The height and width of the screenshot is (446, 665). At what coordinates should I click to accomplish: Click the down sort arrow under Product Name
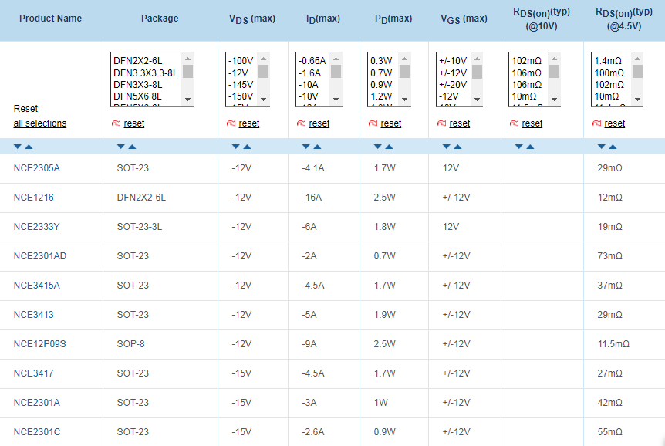pyautogui.click(x=18, y=147)
